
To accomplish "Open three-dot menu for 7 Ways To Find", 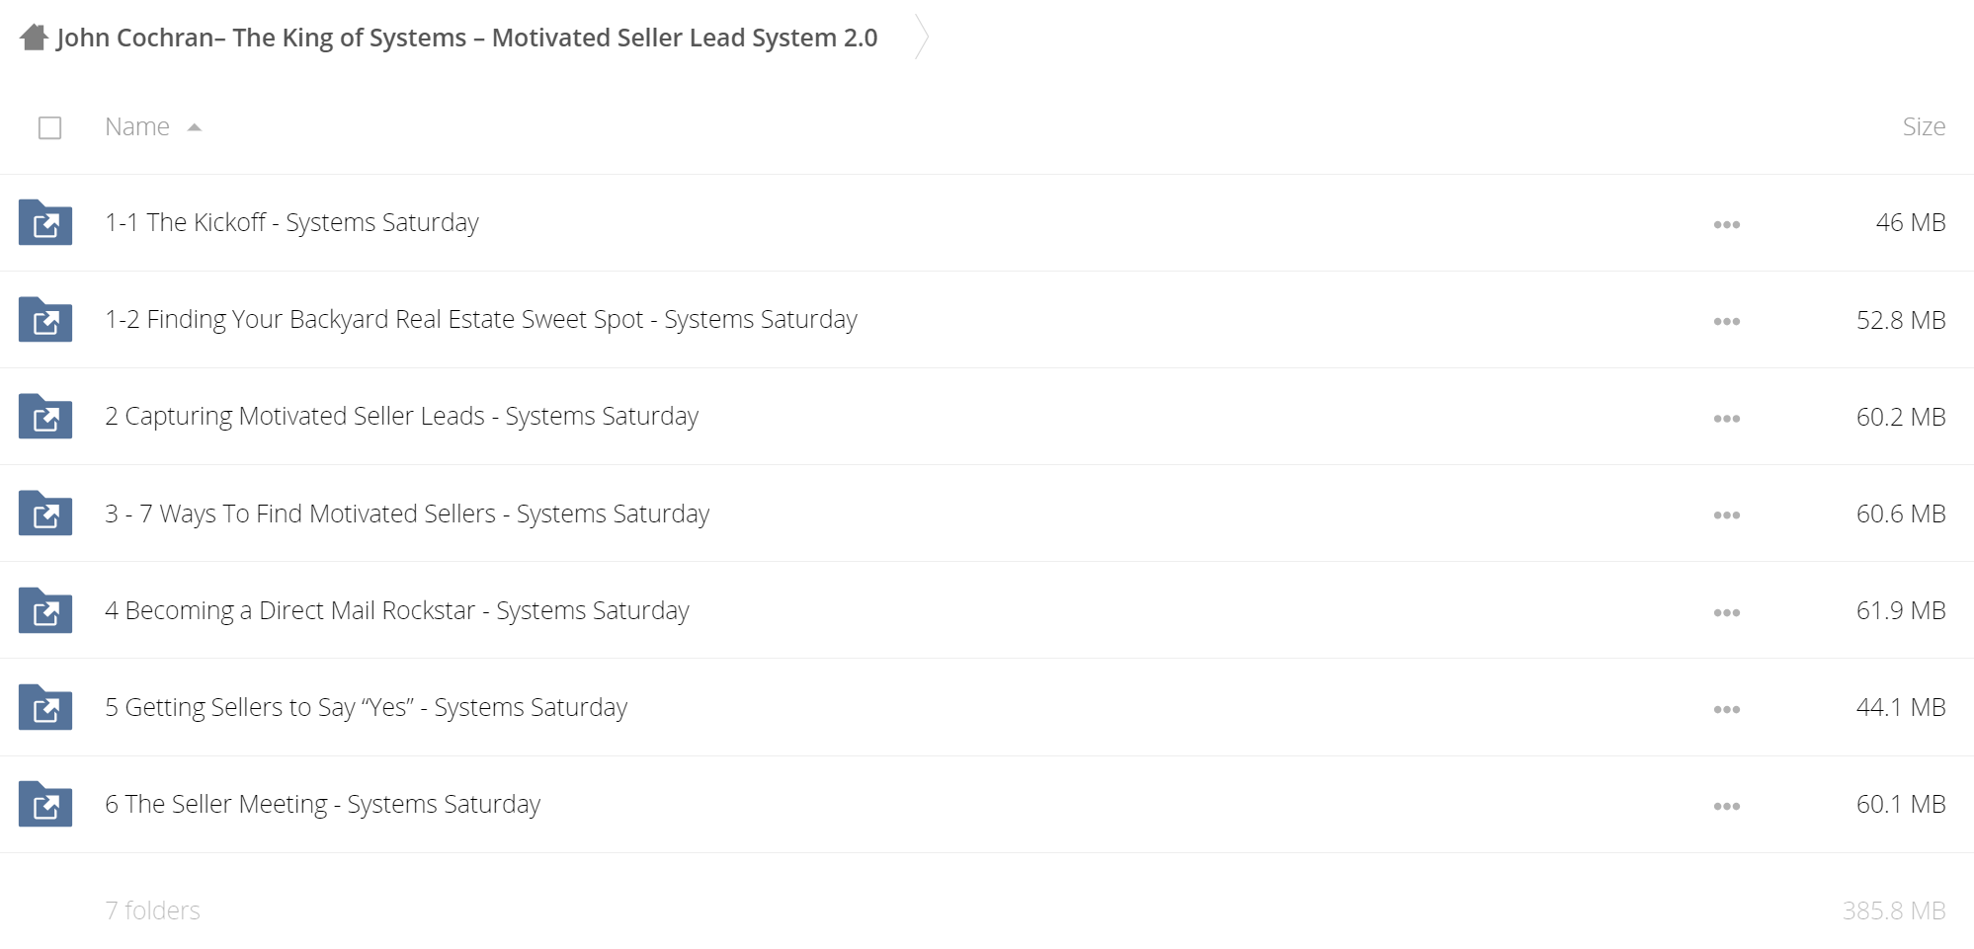I will [1726, 515].
